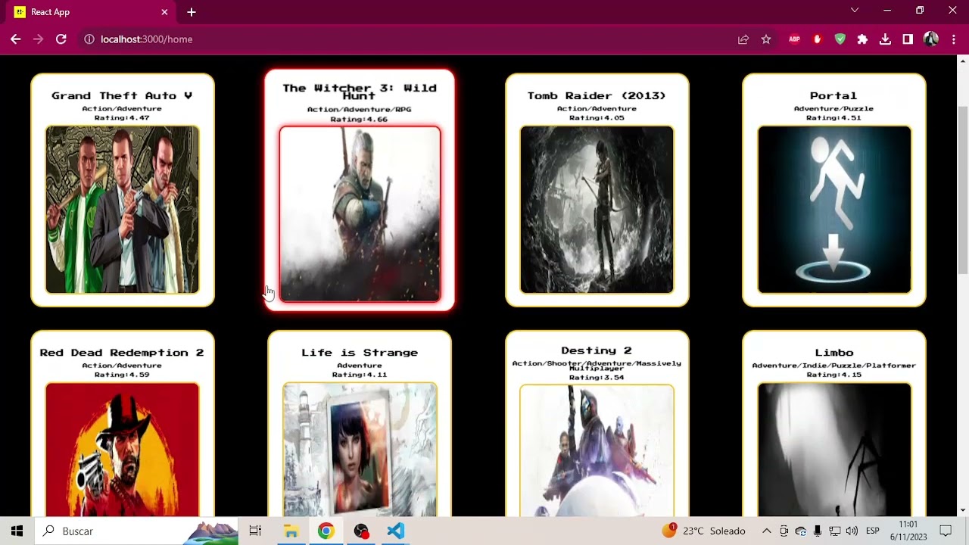Open the Portal cover image
This screenshot has width=969, height=545.
coord(834,210)
